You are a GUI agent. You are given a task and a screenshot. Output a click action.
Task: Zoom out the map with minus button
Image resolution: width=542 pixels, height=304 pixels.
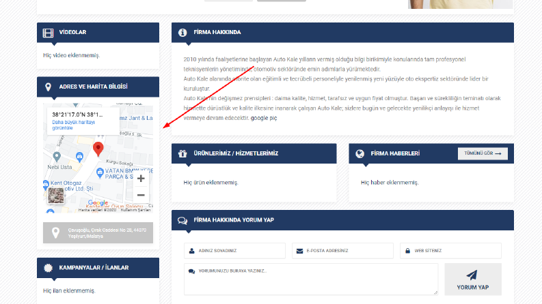141,195
